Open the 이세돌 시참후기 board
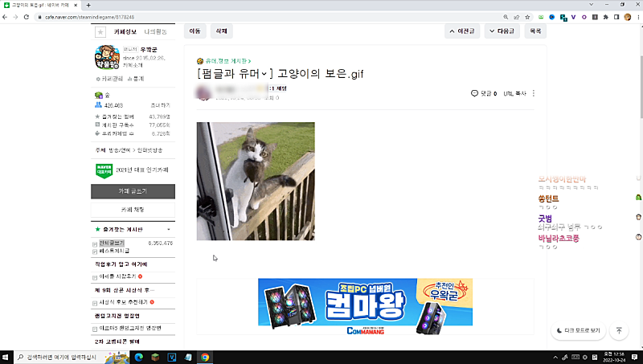The image size is (643, 364). (x=117, y=276)
